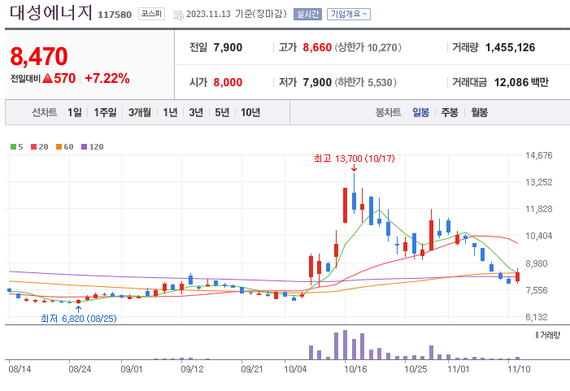Click the +7.22% change value
This screenshot has height=391, width=570.
(x=107, y=78)
